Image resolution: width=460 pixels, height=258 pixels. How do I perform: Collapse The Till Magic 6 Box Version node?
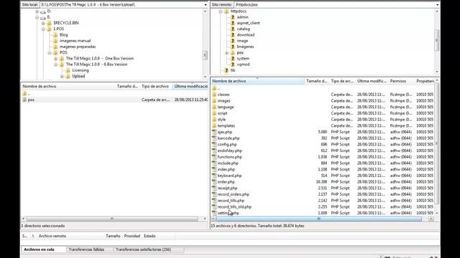click(56, 64)
